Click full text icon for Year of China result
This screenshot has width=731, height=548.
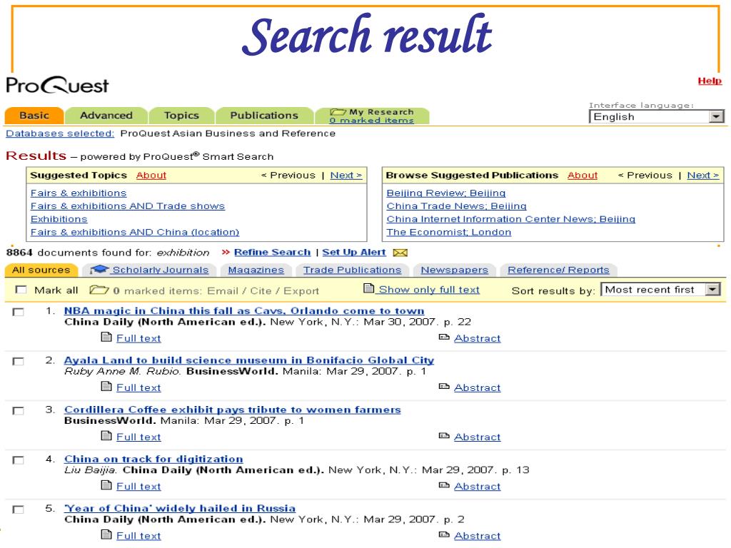[x=106, y=534]
